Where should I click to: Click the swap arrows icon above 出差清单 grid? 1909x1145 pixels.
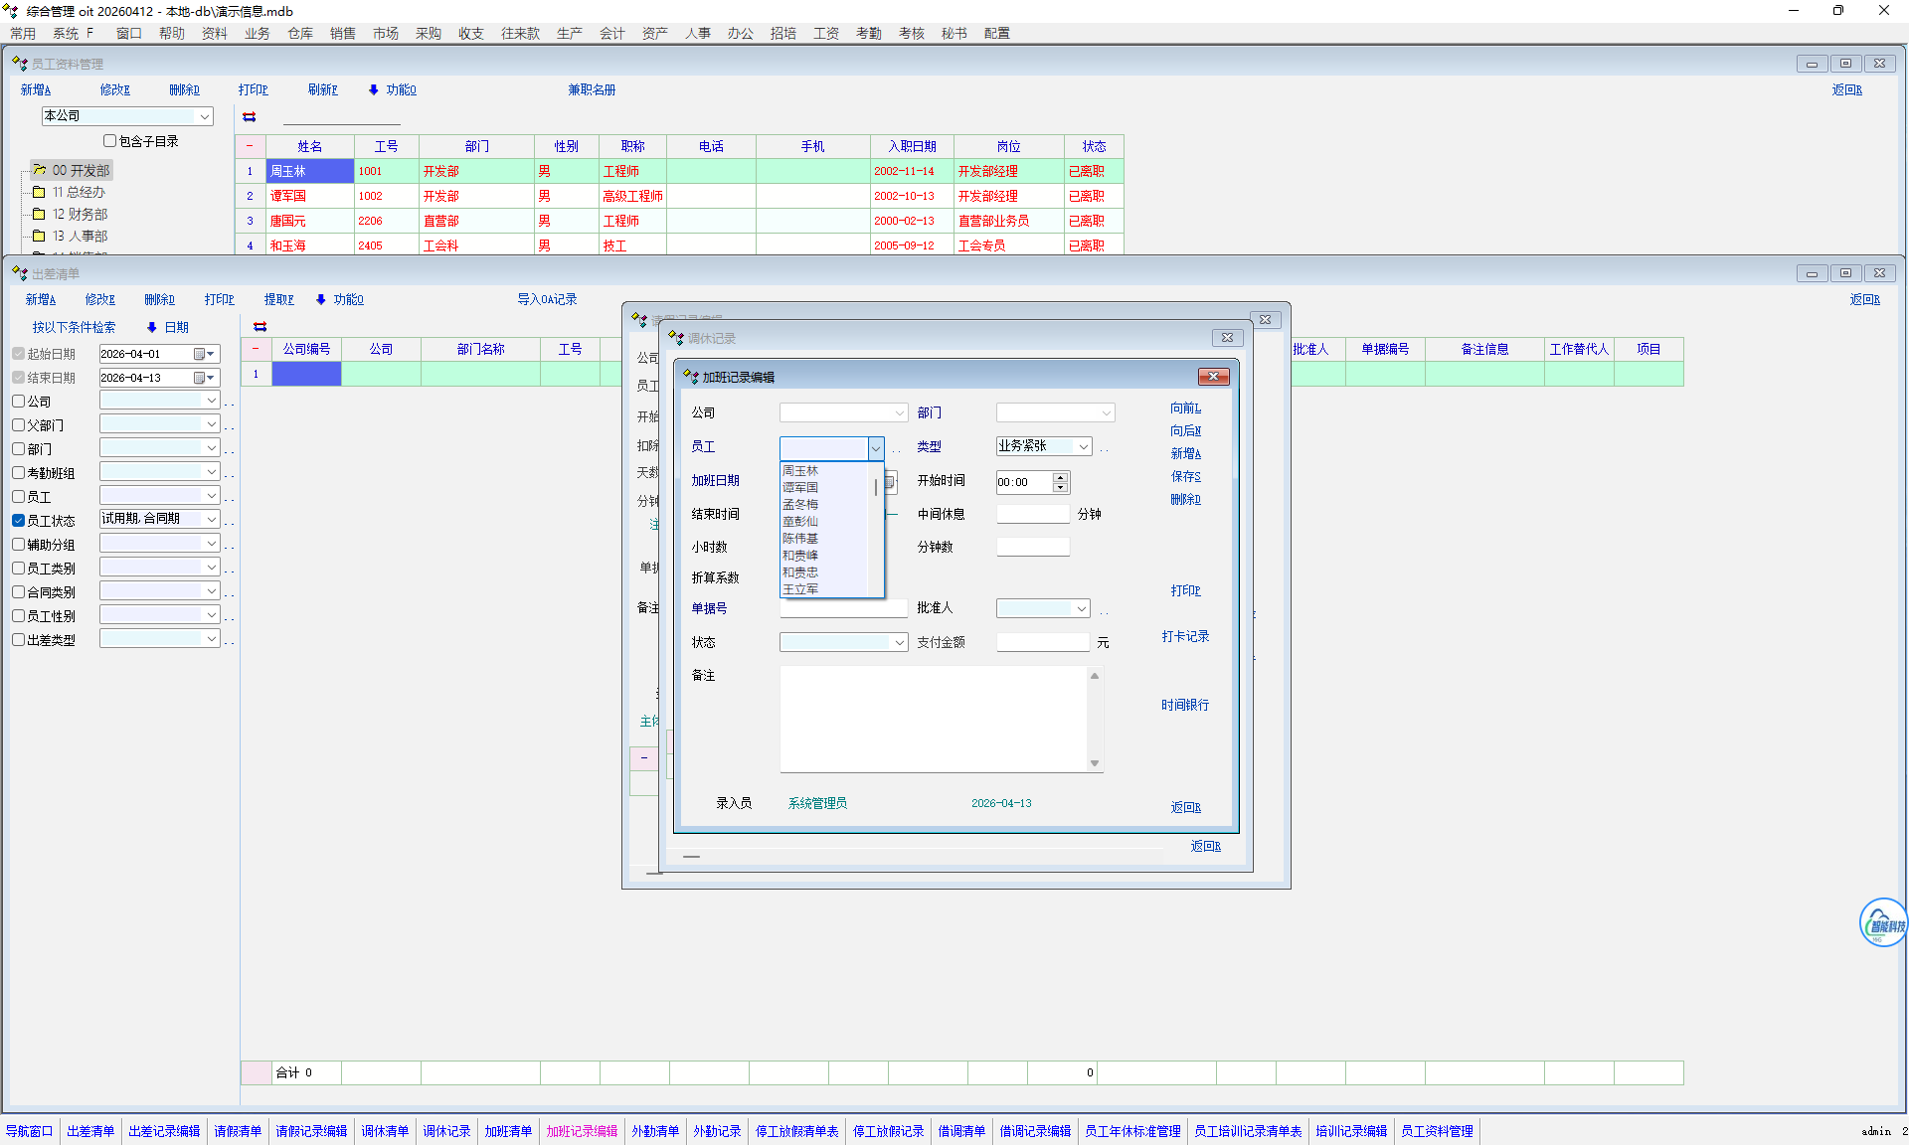(260, 327)
